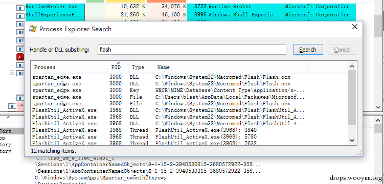The width and height of the screenshot is (384, 184).
Task: Select spartan_edge.exe File row for Flash.ocx
Action: point(189,103)
